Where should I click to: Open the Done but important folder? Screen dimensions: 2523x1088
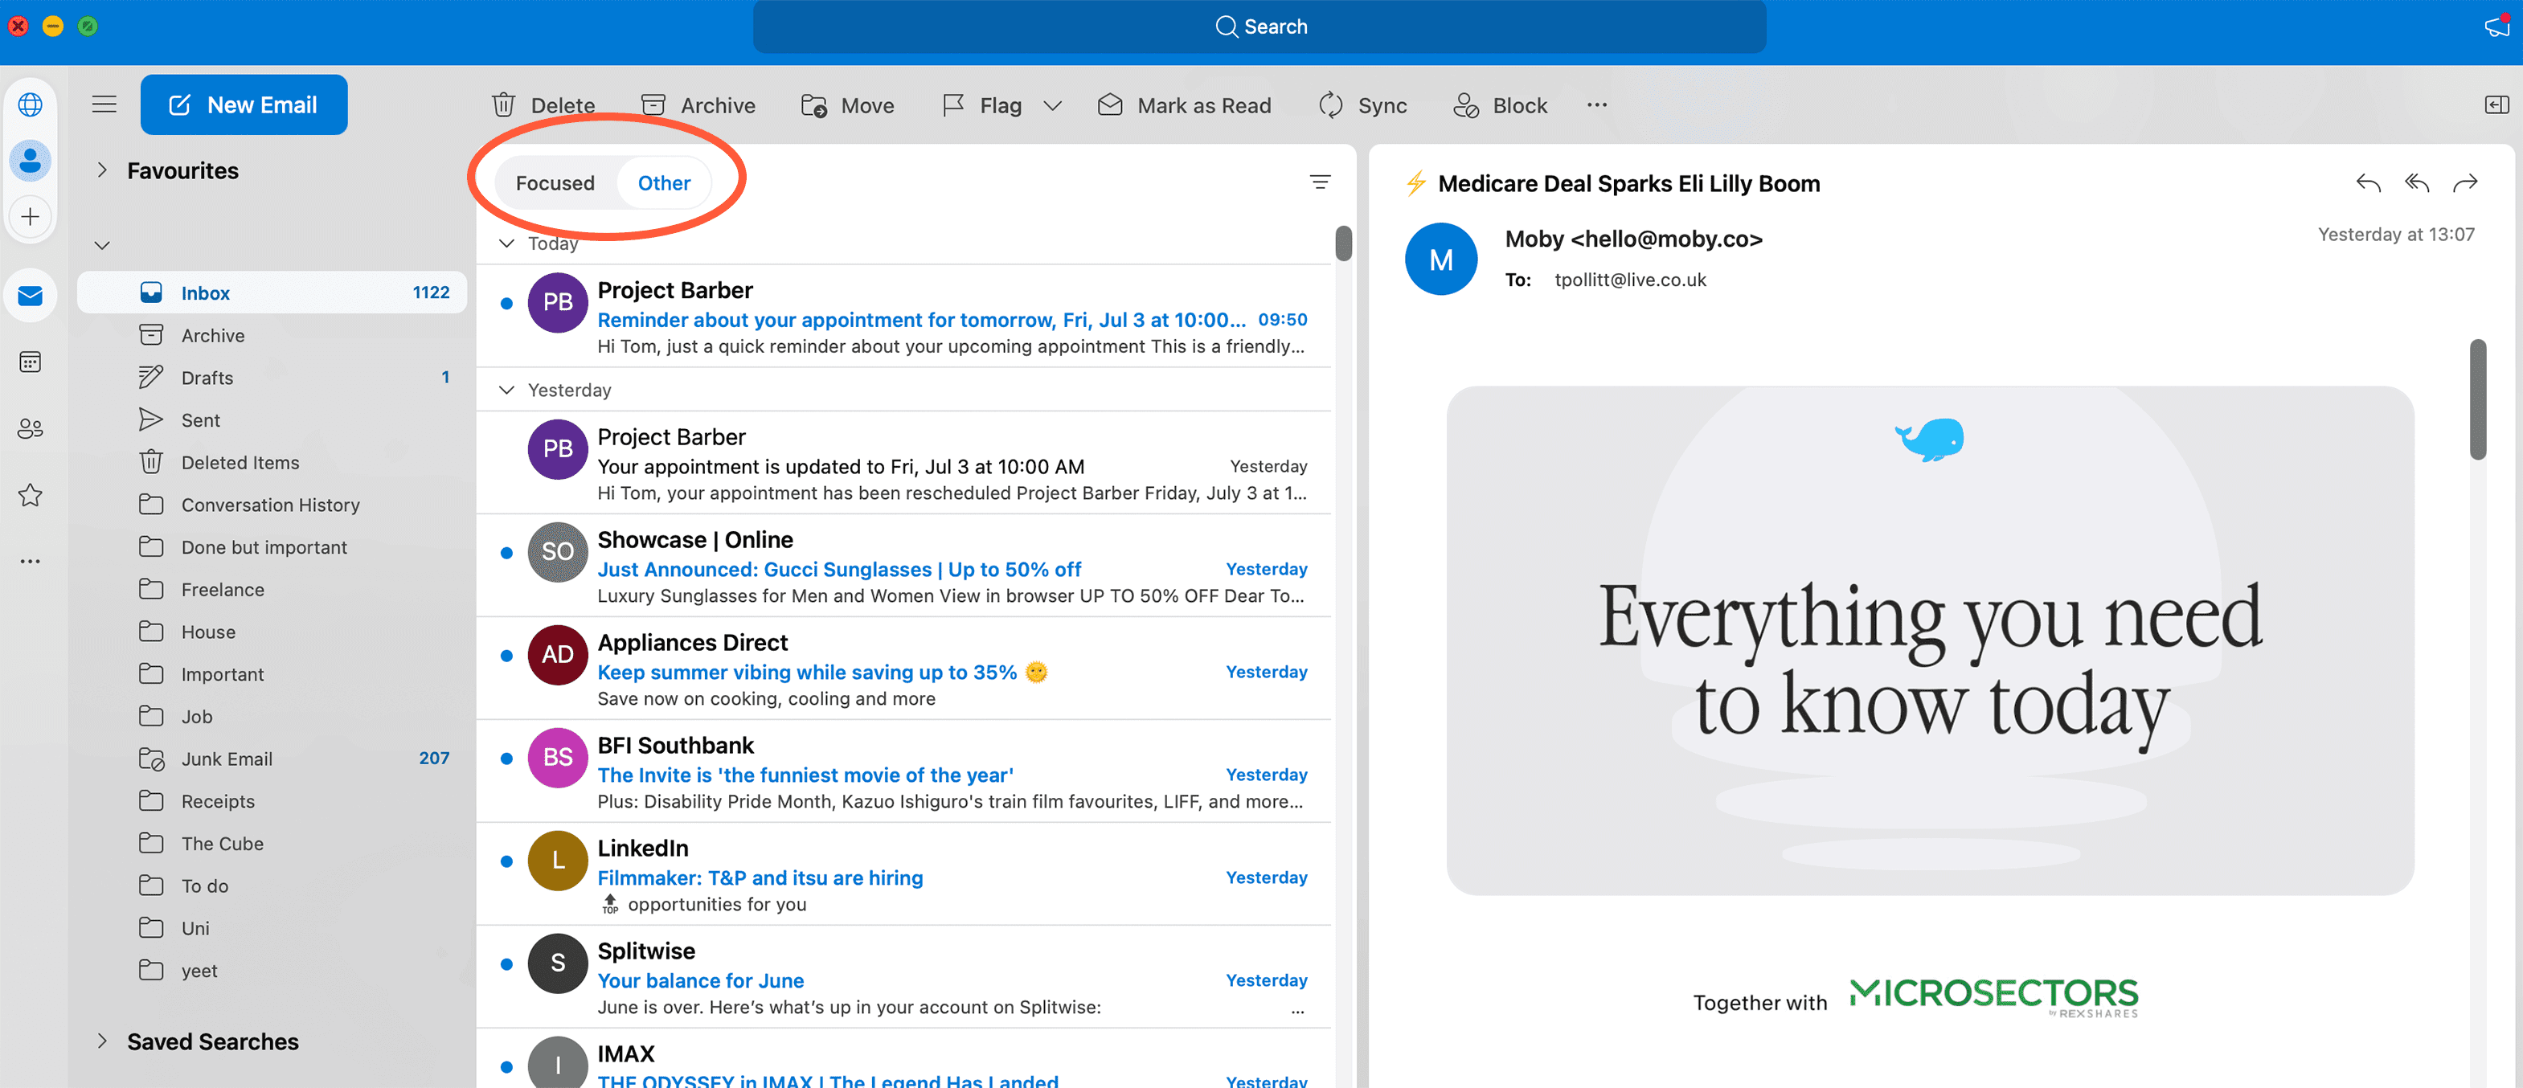272,546
